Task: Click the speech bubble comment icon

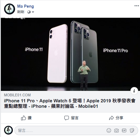Action: tap(66, 118)
